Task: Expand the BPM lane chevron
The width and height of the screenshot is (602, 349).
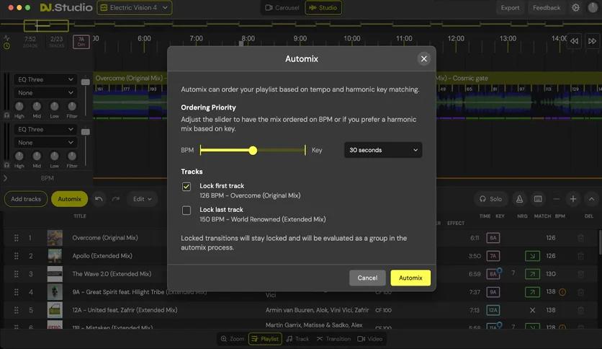Action: tap(5, 178)
